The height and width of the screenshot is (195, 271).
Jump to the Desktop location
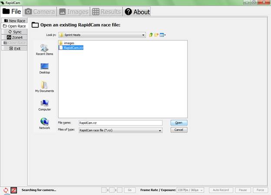pyautogui.click(x=44, y=68)
